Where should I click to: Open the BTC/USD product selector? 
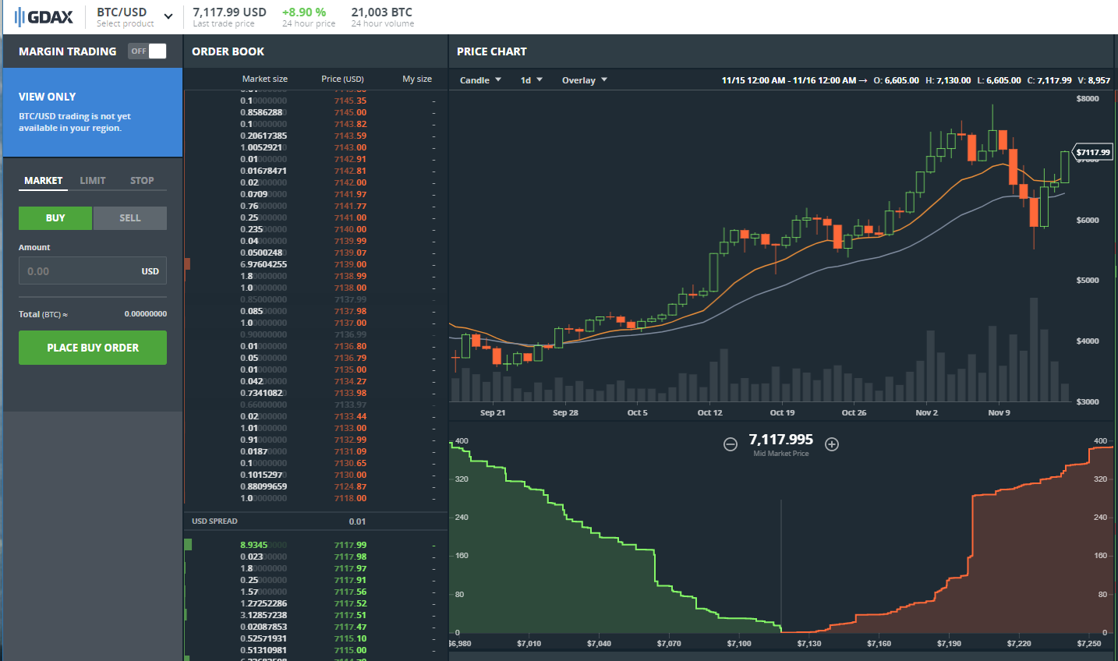click(x=134, y=16)
